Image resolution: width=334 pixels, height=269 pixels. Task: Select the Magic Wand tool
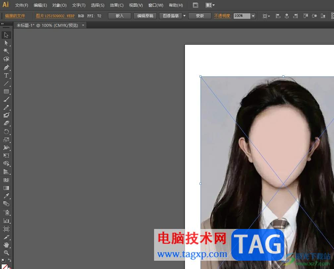coord(6,51)
